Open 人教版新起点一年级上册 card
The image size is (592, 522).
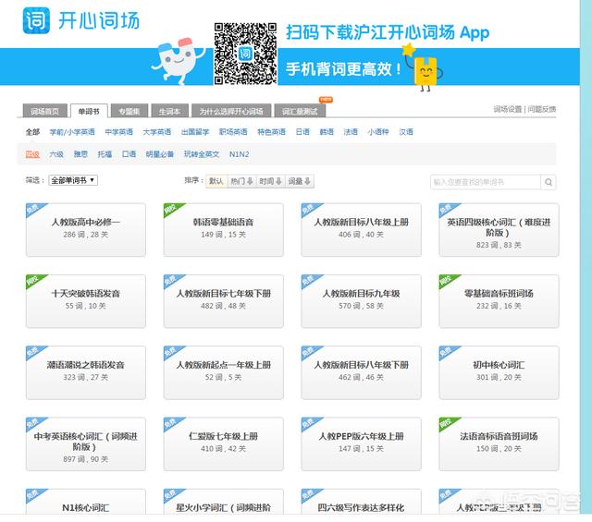[224, 372]
